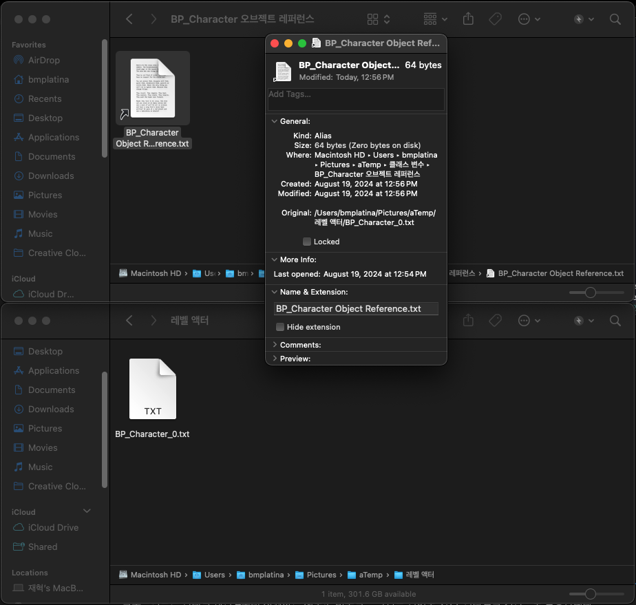636x605 pixels.
Task: Click BP_Character Object Reference.txt in the path bar
Action: click(555, 274)
